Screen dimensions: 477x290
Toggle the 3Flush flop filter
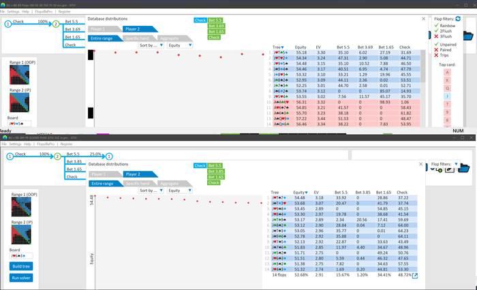(443, 37)
